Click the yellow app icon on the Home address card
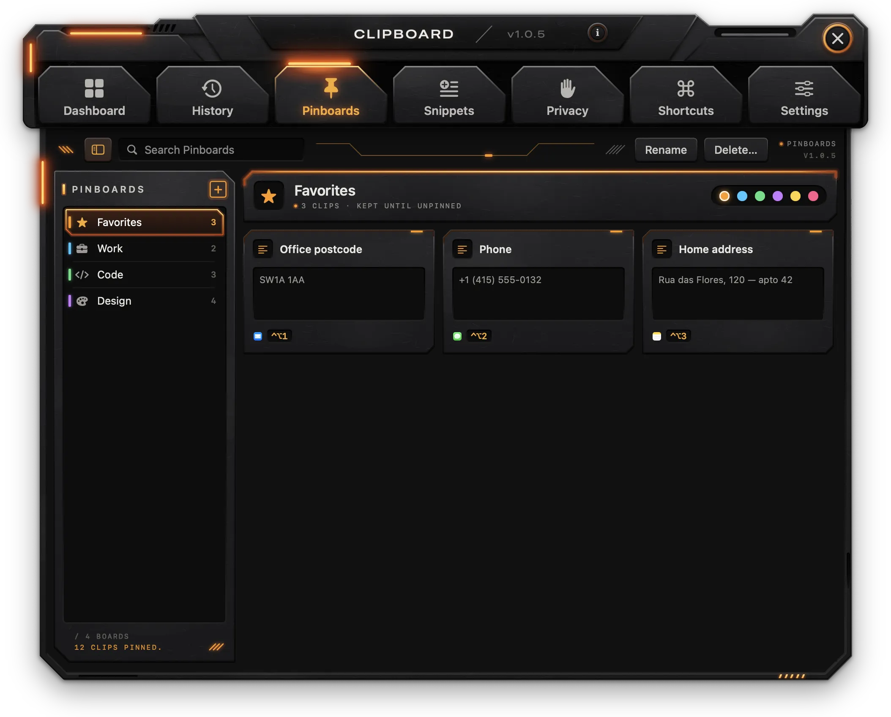Image resolution: width=891 pixels, height=717 pixels. [657, 336]
